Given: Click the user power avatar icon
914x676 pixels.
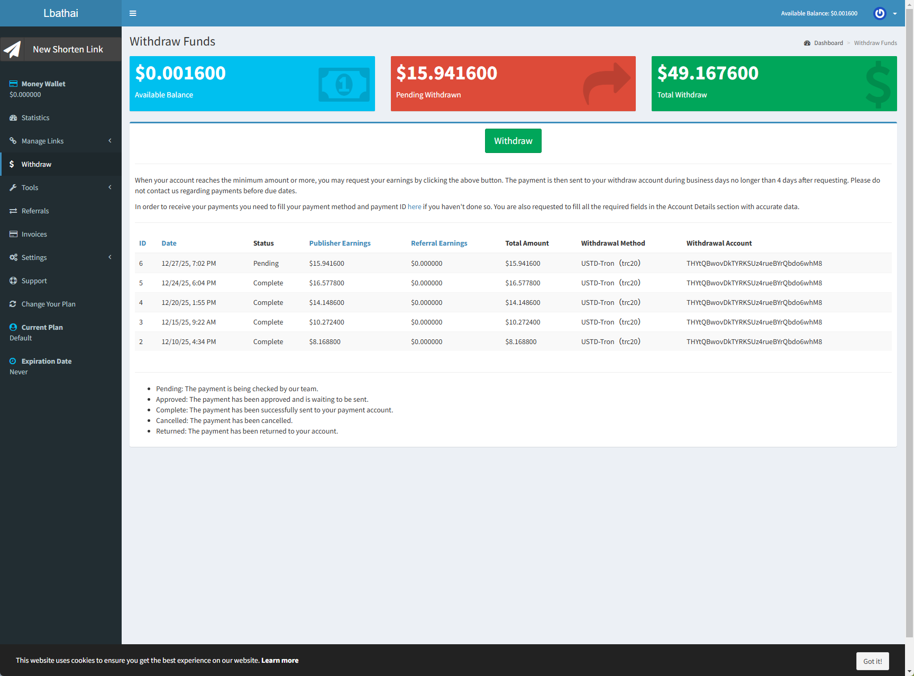Looking at the screenshot, I should pos(880,13).
